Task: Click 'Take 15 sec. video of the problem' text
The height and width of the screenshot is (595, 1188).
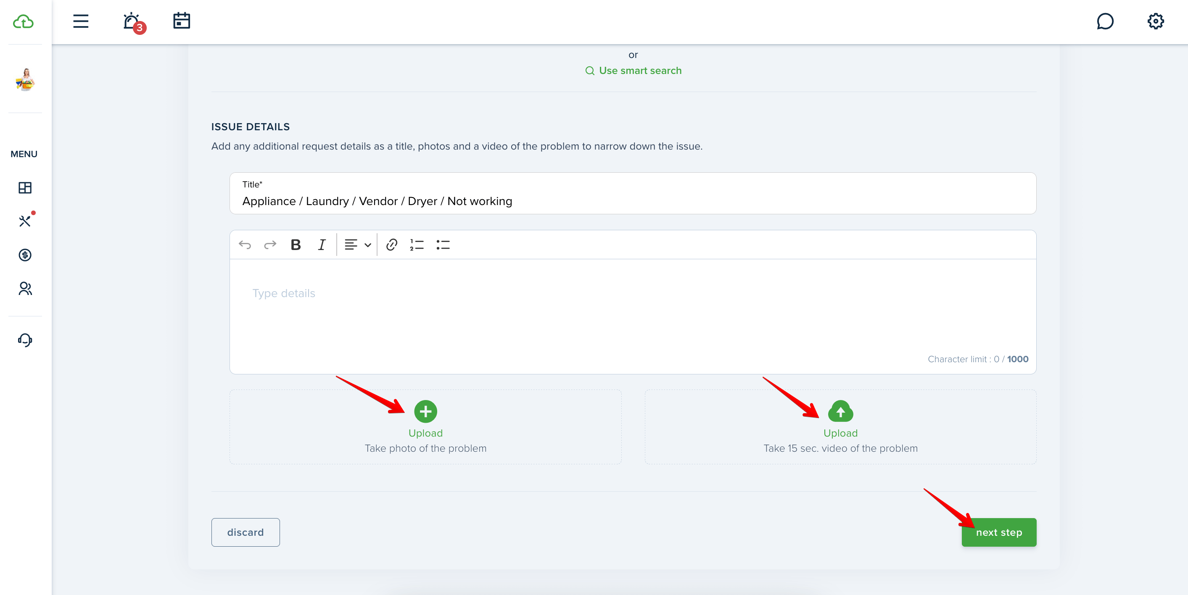Action: 840,448
